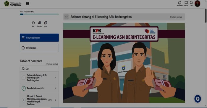The width and height of the screenshot is (207, 108).
Task: Open Pesan messages icon
Action: tap(186, 4)
